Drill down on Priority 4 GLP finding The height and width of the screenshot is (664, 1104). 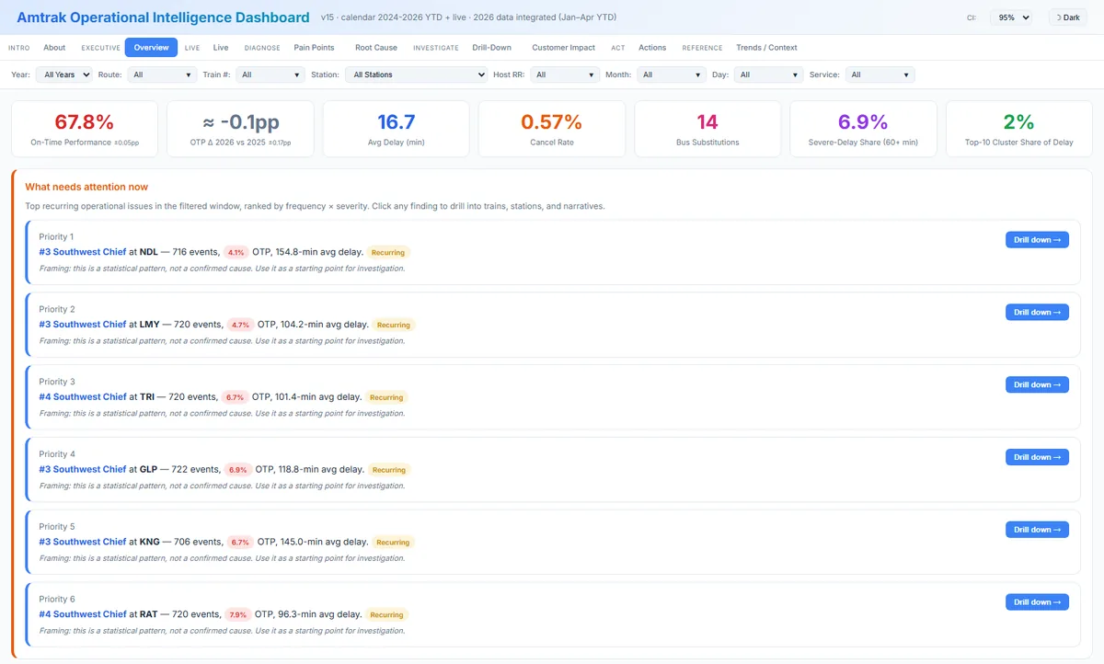coord(1037,457)
